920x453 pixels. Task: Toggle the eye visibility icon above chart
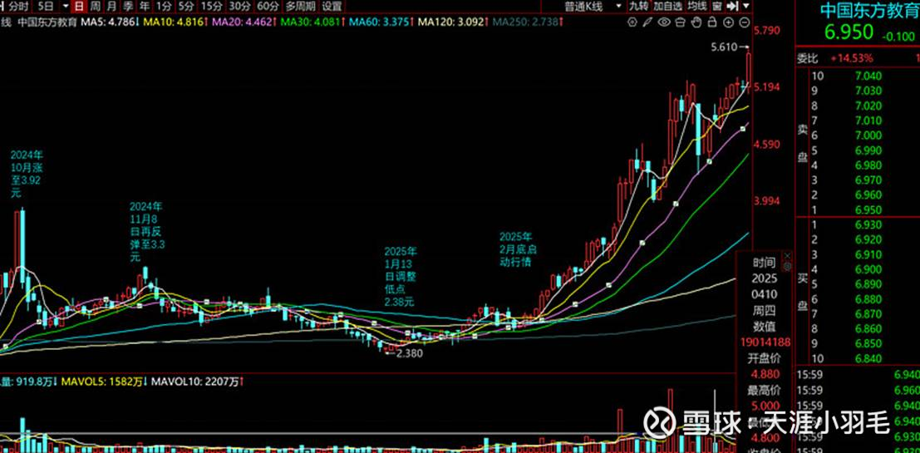point(663,22)
